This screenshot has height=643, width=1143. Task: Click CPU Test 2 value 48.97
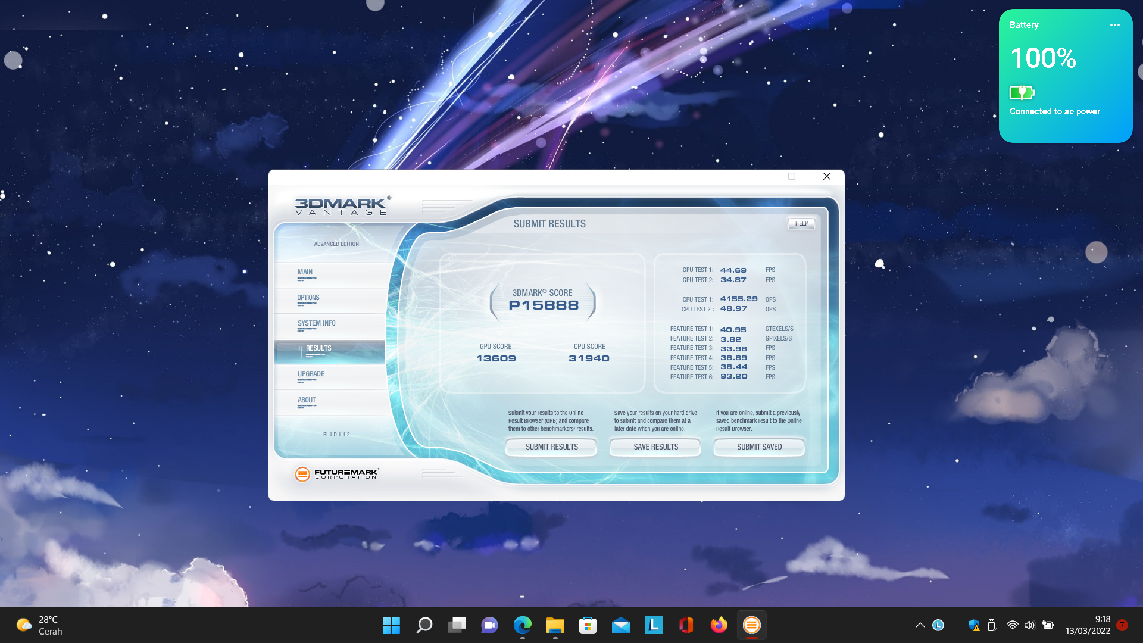733,308
